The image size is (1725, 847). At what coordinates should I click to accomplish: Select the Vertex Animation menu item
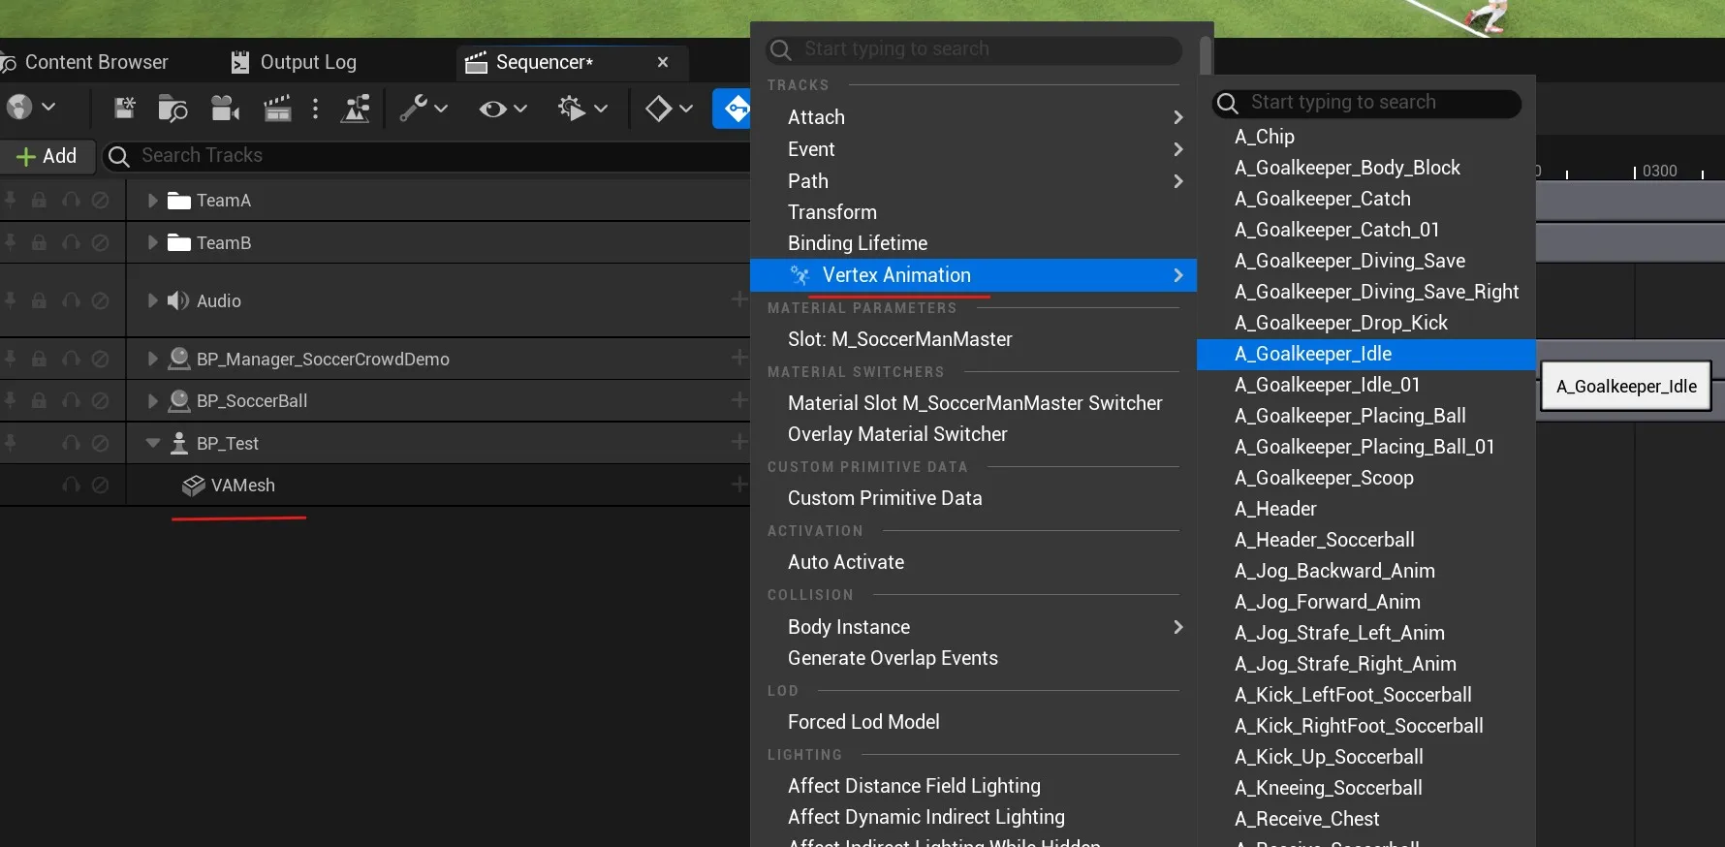[974, 275]
